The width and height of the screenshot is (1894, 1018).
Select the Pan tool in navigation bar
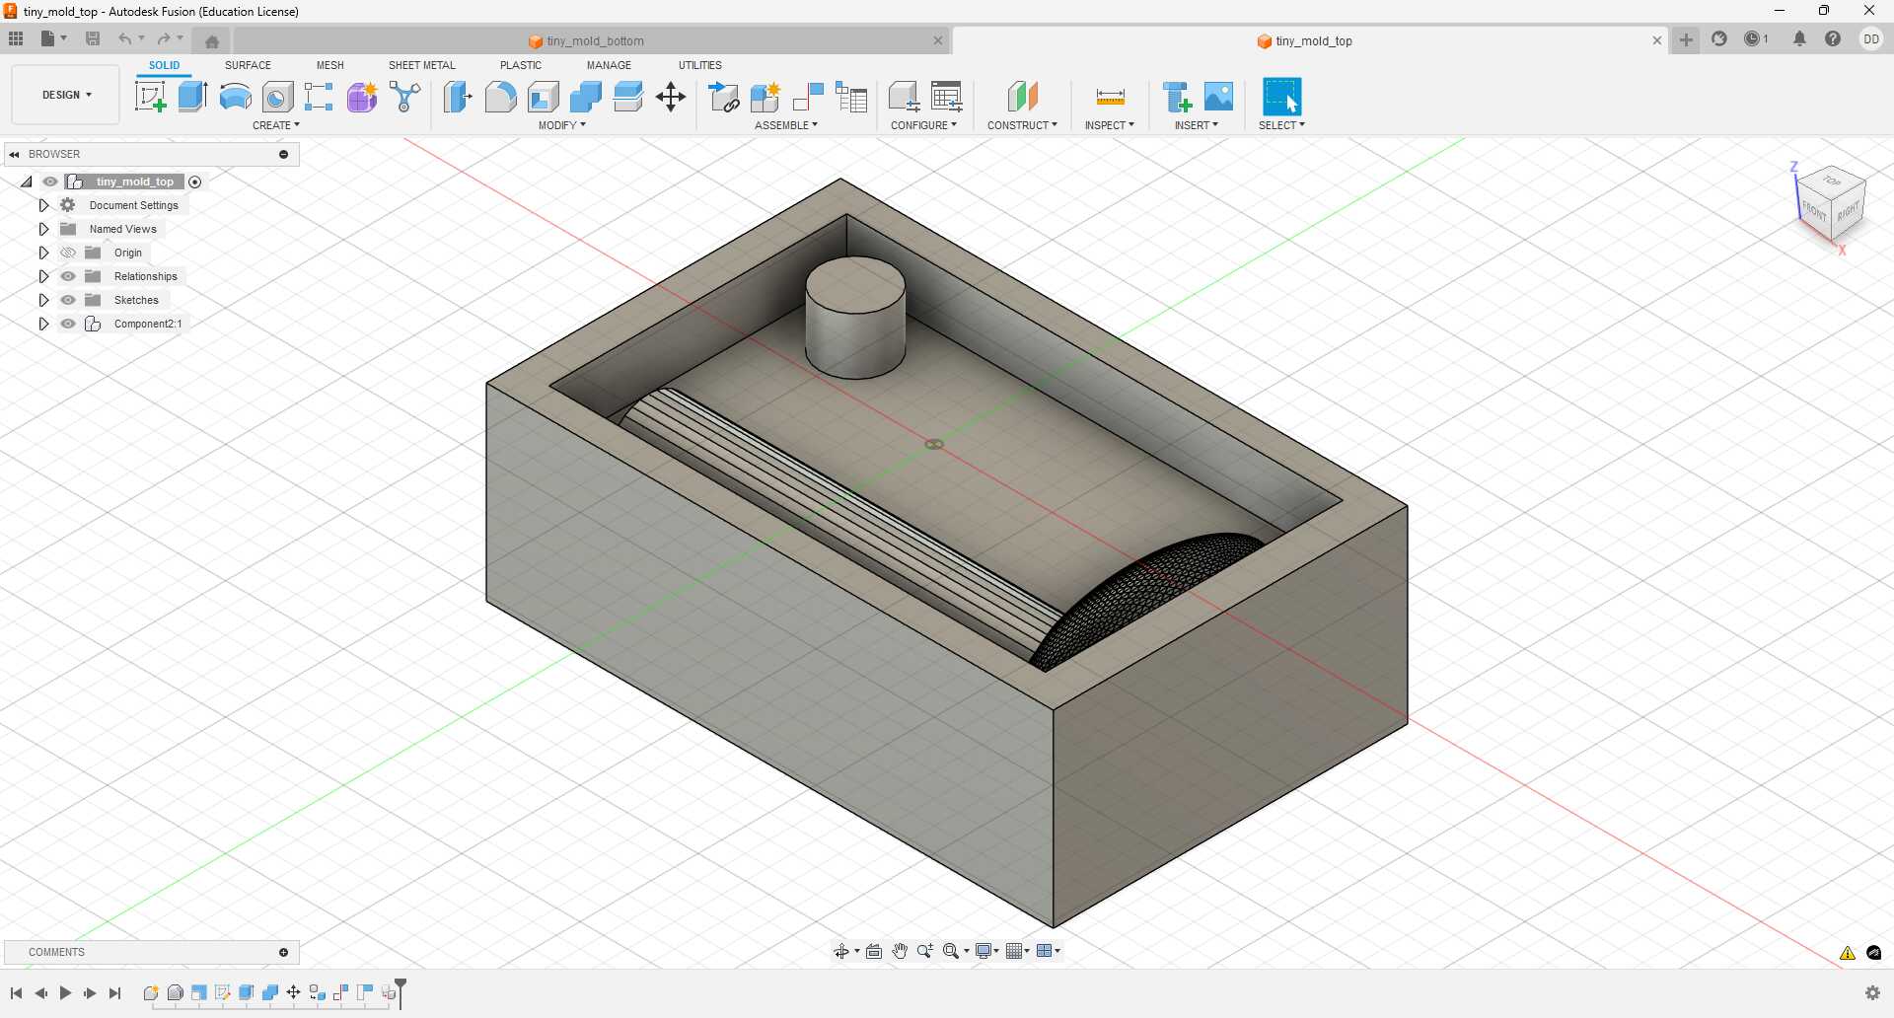coord(900,951)
